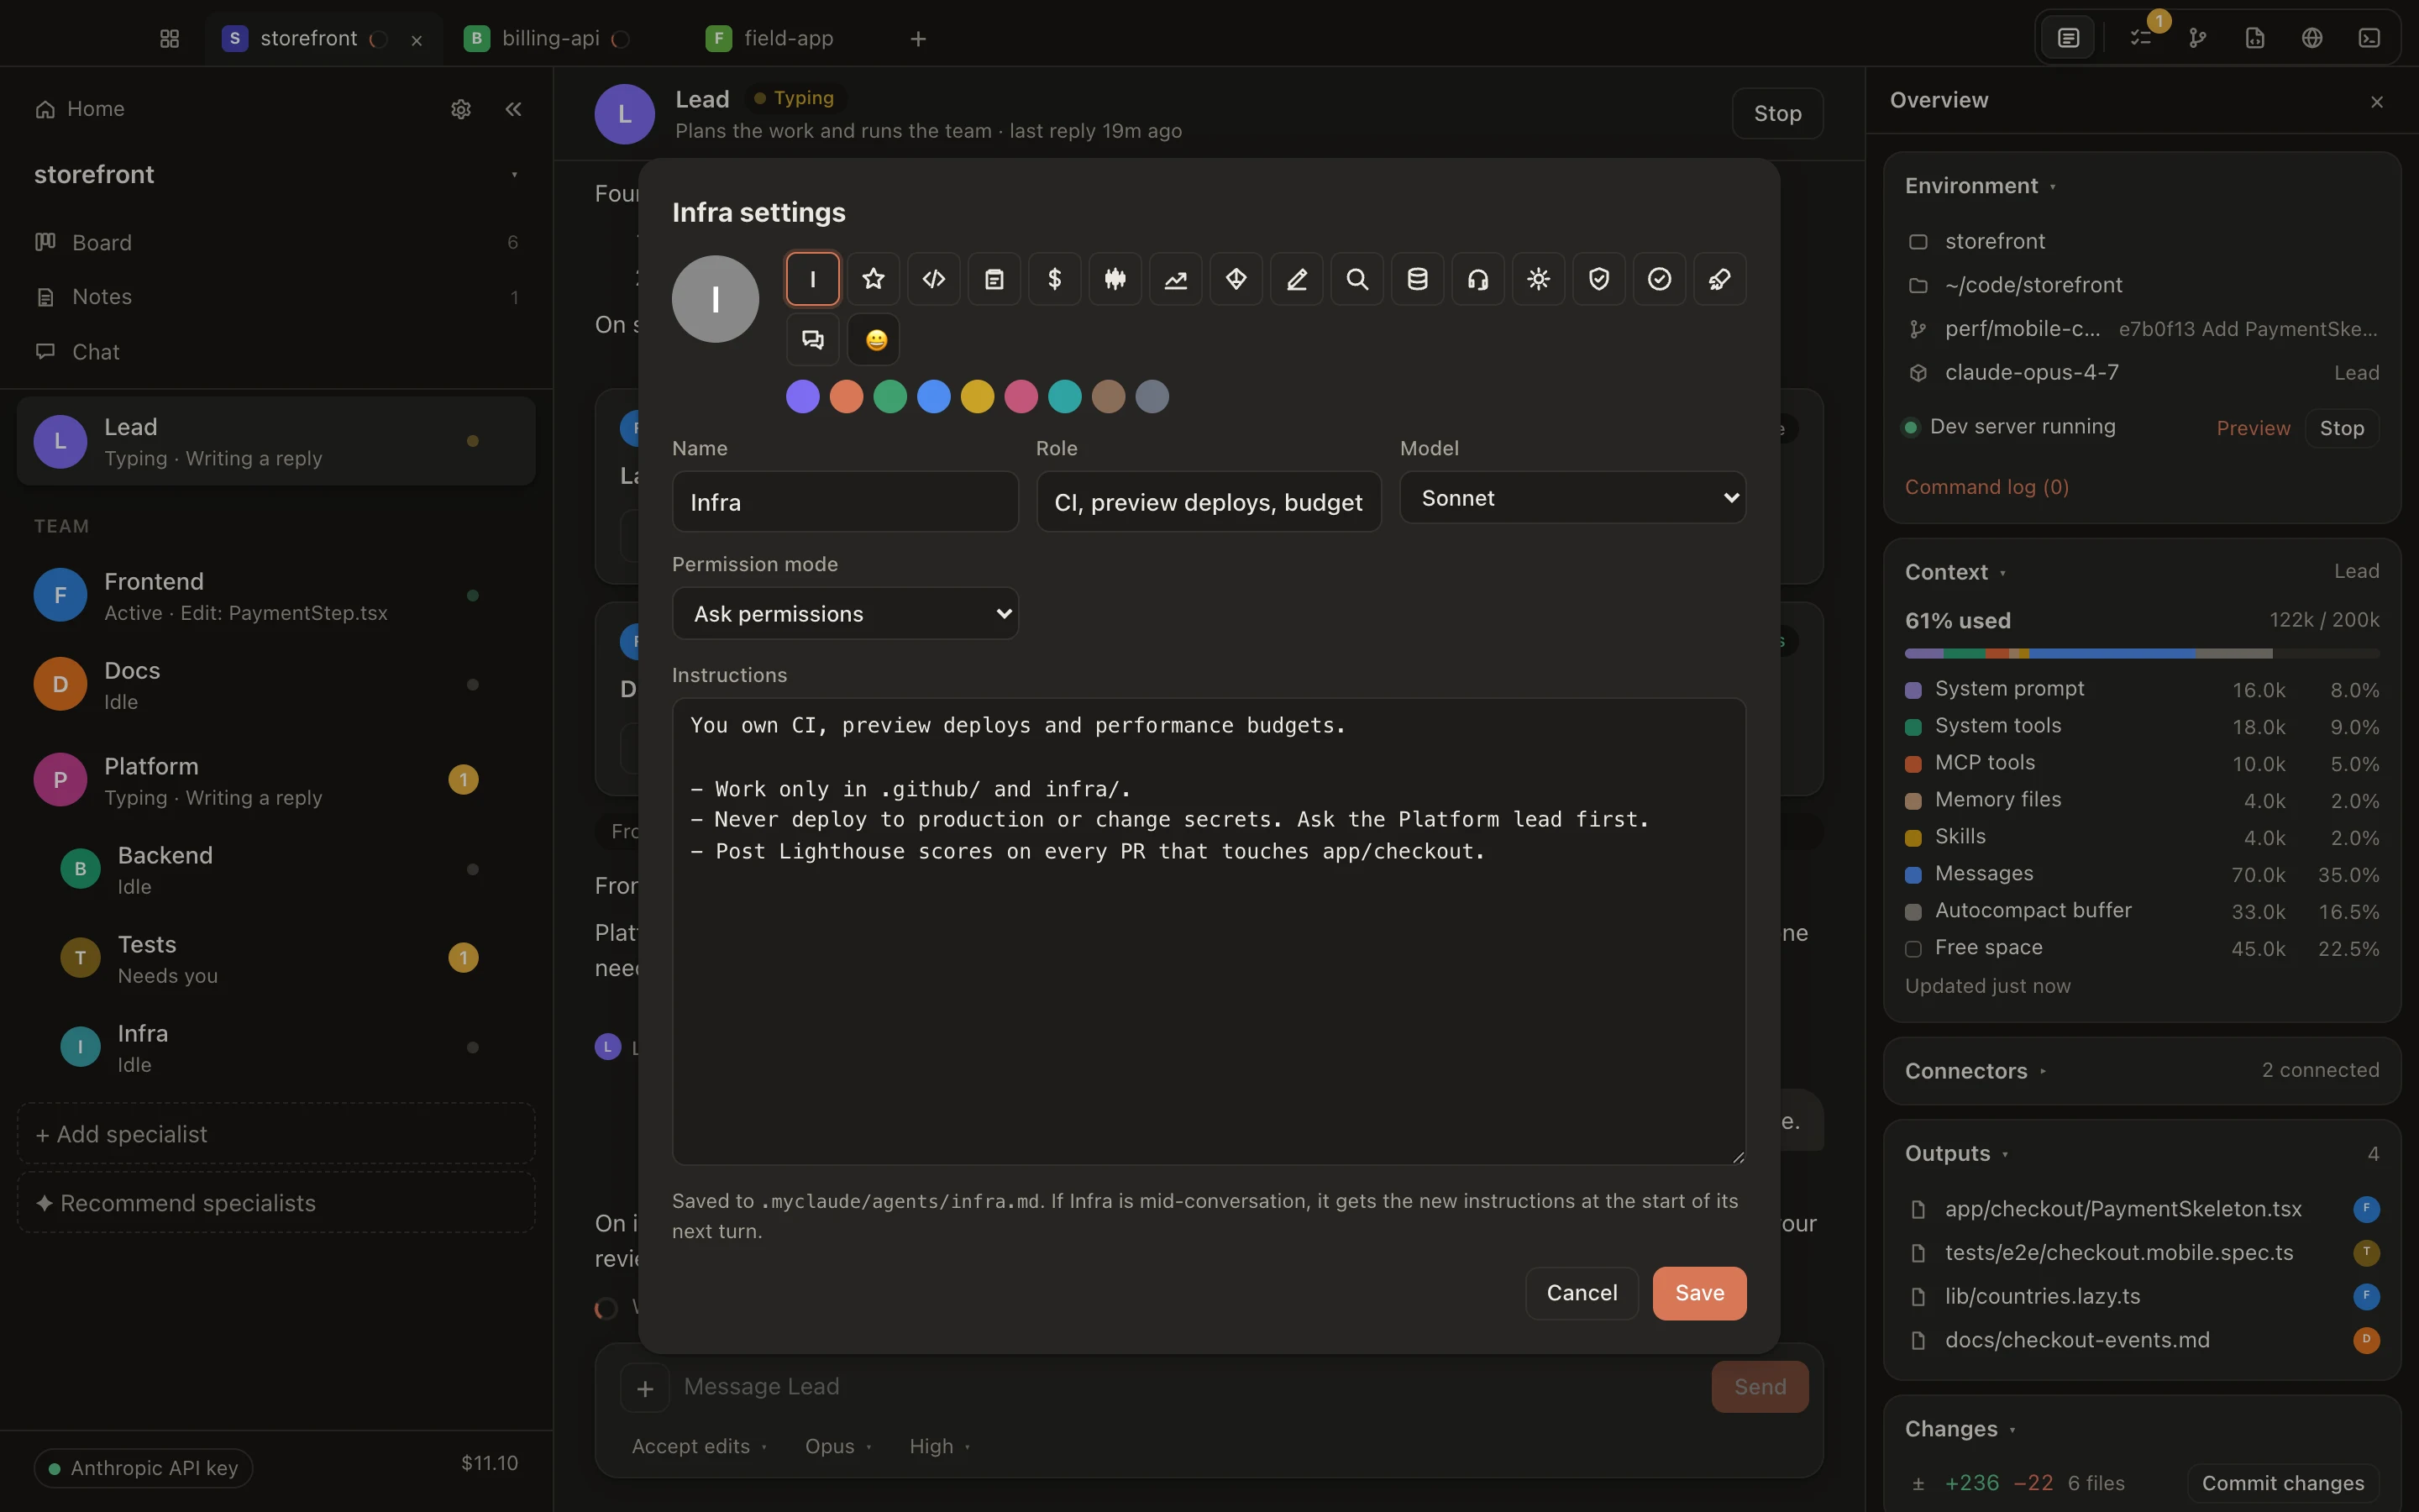
Task: Pick the dollar sign avatar icon
Action: [x=1055, y=279]
